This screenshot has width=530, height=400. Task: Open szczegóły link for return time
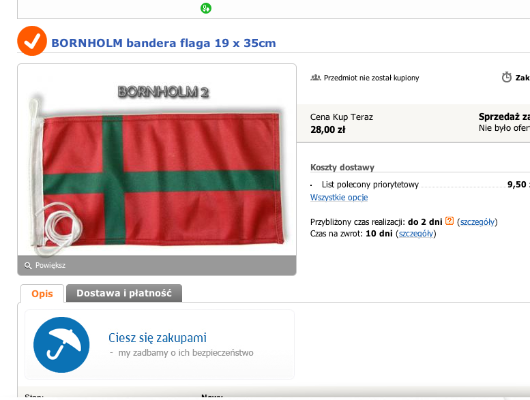click(416, 234)
